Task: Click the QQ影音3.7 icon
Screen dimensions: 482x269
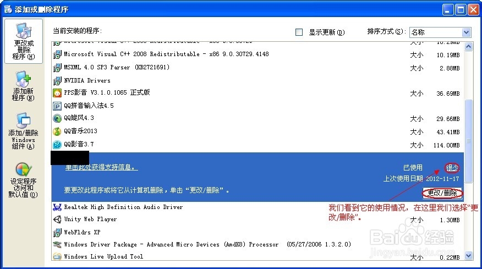Action: point(57,145)
